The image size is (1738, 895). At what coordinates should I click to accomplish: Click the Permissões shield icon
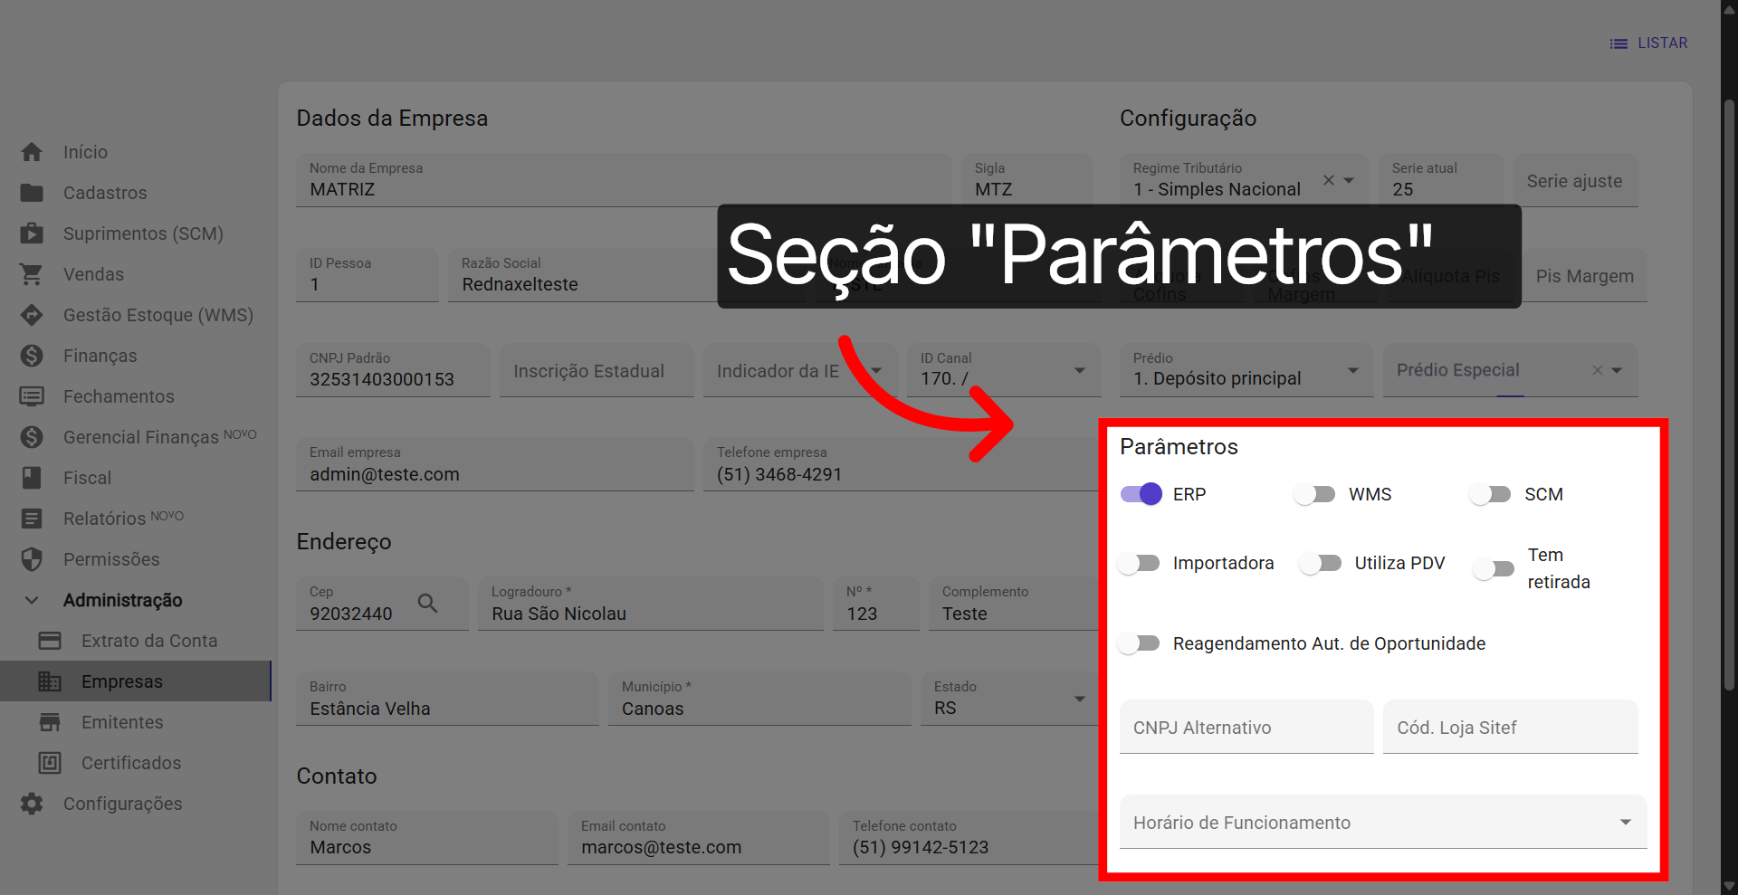click(32, 558)
